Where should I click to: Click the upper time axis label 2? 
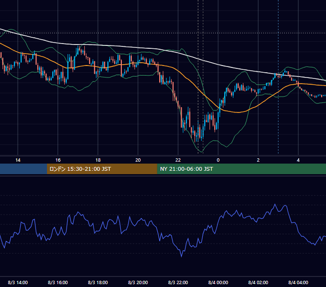click(258, 160)
